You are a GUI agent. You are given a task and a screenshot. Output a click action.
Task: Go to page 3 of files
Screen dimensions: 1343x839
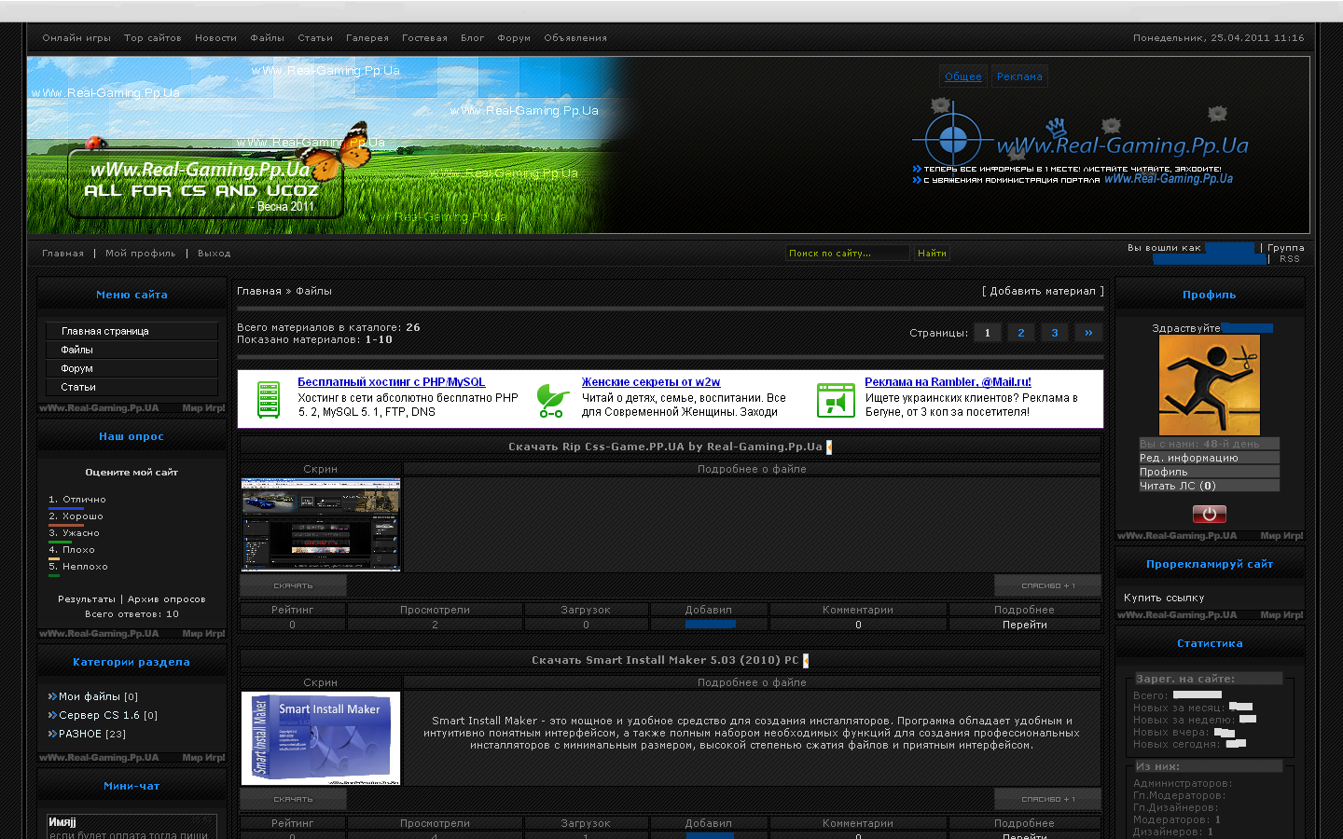(x=1055, y=333)
